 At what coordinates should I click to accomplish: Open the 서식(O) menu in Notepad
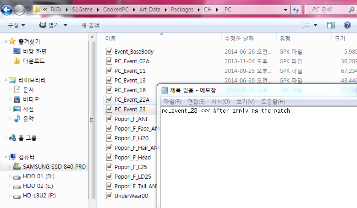pyautogui.click(x=220, y=102)
